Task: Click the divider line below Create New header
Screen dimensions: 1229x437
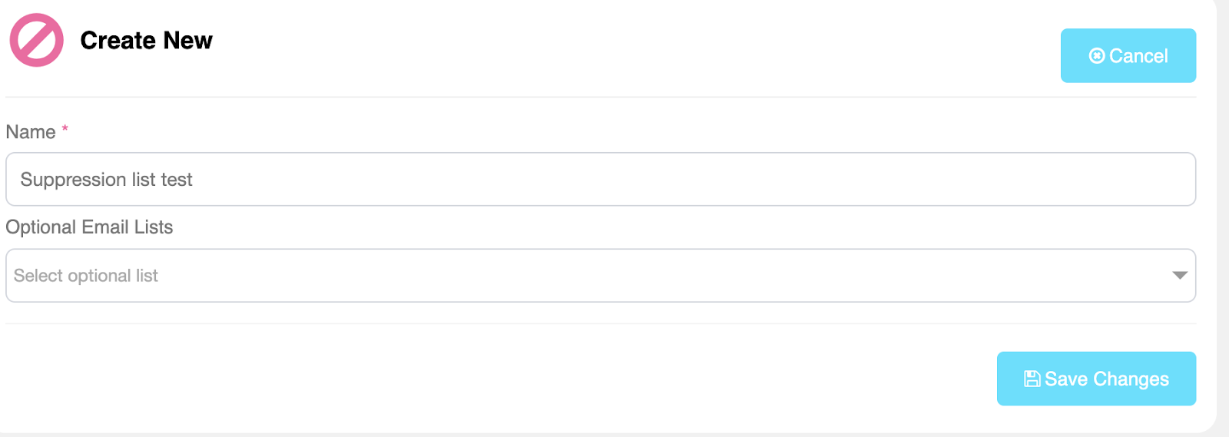Action: (600, 97)
